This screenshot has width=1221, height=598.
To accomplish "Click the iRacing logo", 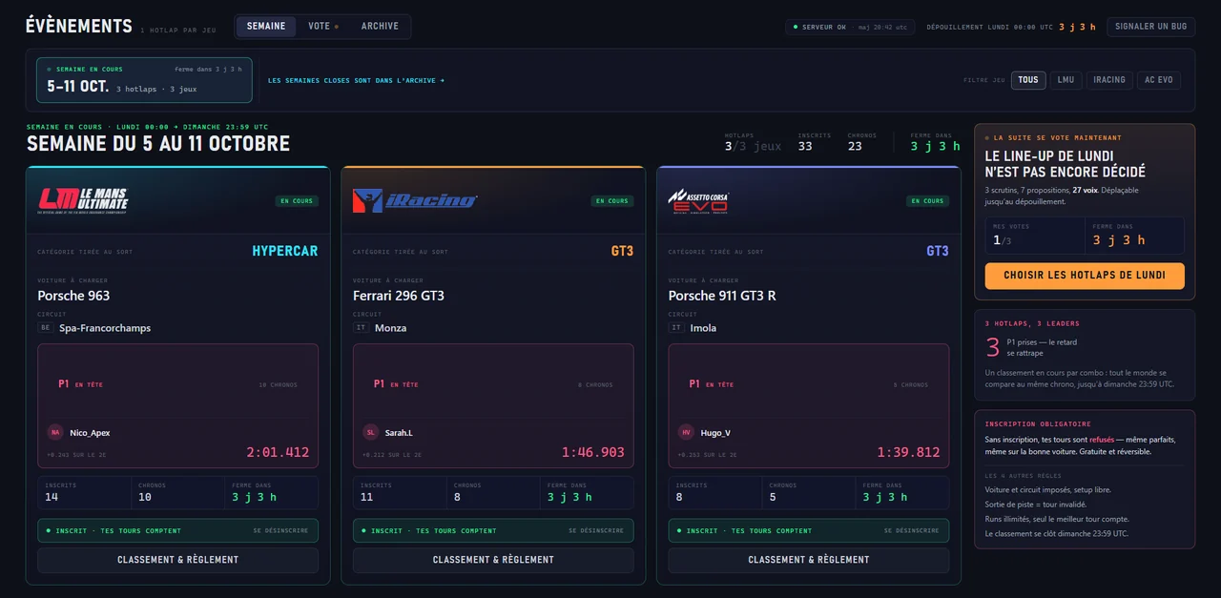I will click(x=415, y=200).
